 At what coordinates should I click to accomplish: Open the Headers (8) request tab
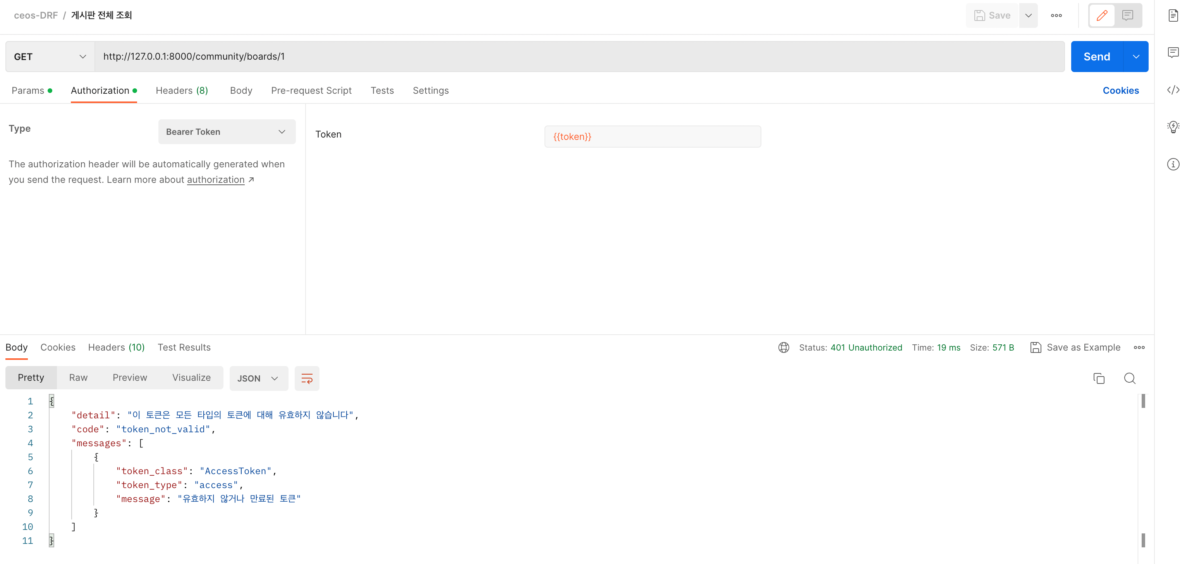click(x=182, y=91)
